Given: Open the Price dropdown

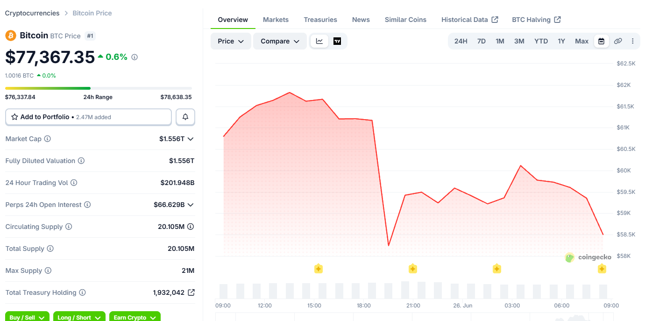Looking at the screenshot, I should tap(231, 41).
